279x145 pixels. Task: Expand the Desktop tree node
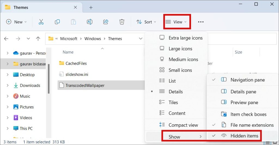[x=7, y=75]
